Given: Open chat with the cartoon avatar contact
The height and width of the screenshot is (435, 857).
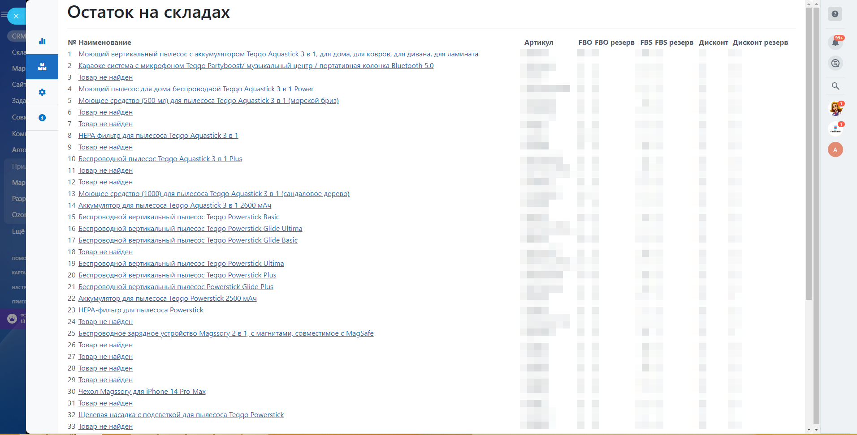Looking at the screenshot, I should tap(835, 108).
